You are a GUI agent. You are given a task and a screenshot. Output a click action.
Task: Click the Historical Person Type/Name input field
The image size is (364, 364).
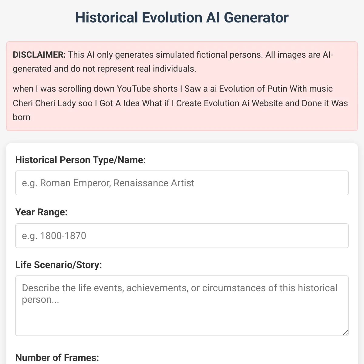(x=182, y=183)
